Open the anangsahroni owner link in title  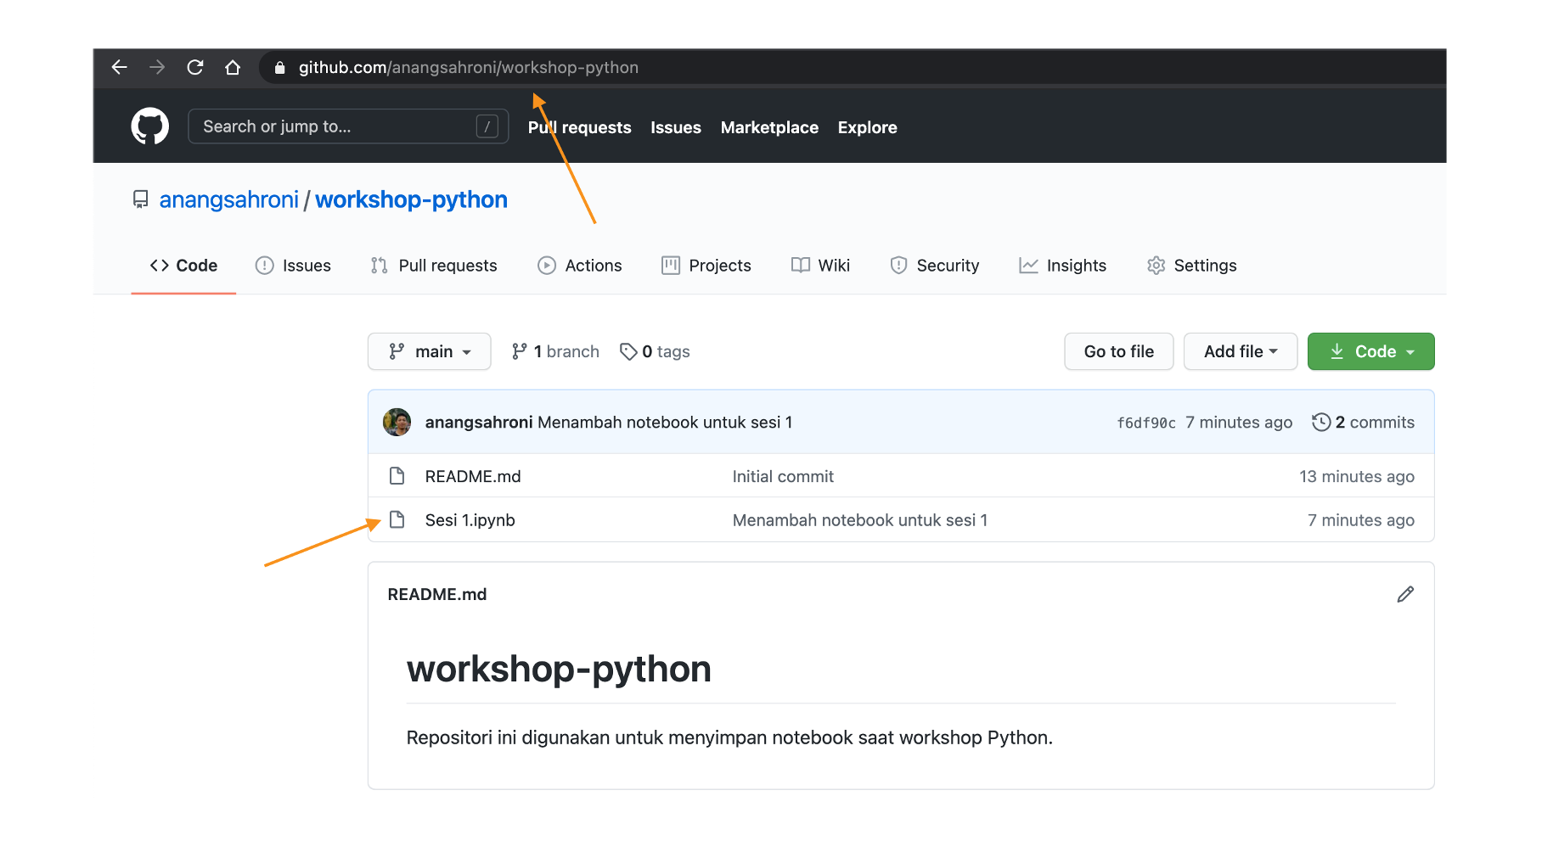[229, 199]
